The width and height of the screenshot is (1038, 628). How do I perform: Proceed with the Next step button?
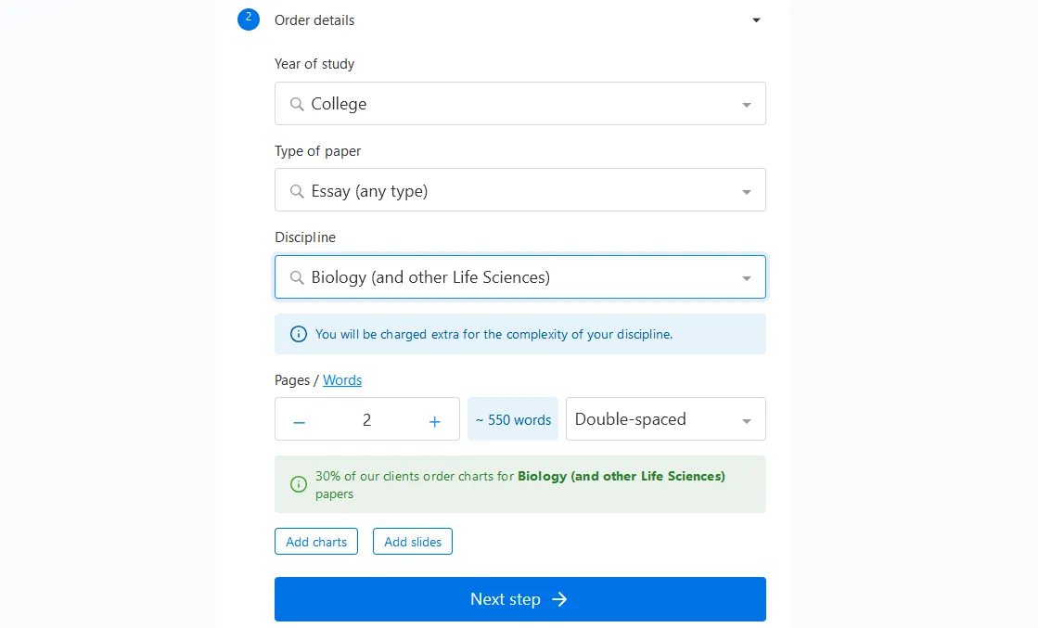tap(520, 599)
